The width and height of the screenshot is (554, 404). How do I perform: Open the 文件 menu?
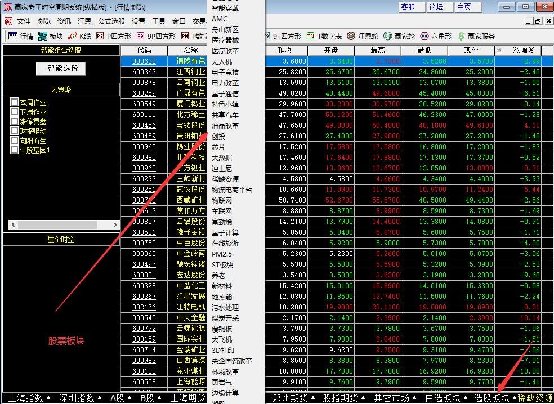coord(24,21)
